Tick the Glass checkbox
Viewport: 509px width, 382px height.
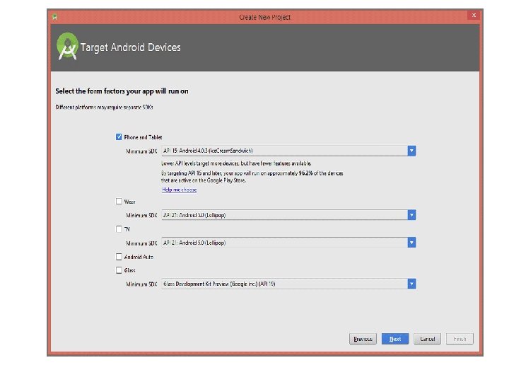[119, 270]
